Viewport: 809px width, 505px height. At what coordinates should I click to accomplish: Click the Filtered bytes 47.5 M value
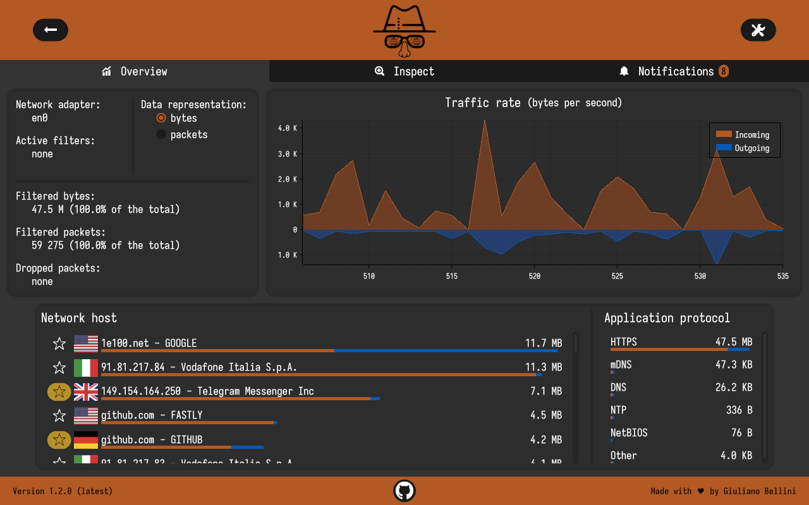(106, 209)
